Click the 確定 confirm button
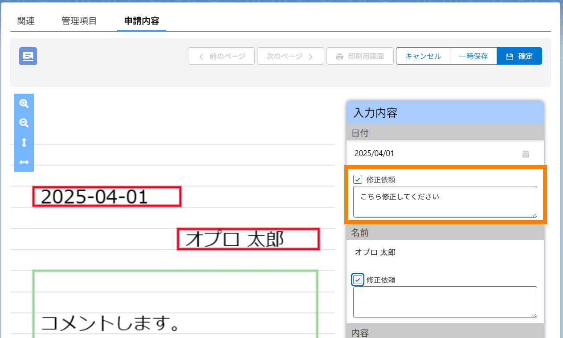This screenshot has height=338, width=563. click(519, 56)
